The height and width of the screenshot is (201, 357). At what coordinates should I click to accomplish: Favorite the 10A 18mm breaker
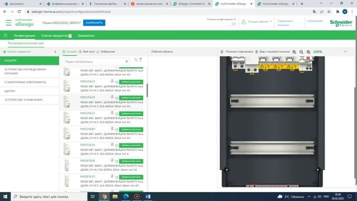117,177
